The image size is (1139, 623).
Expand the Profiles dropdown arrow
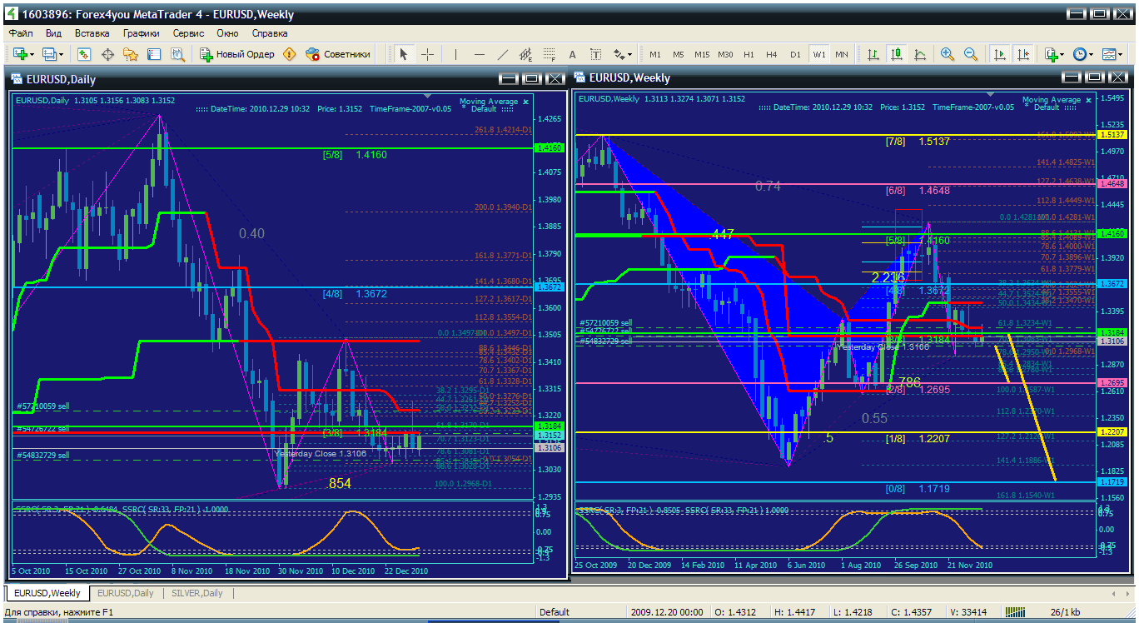62,54
